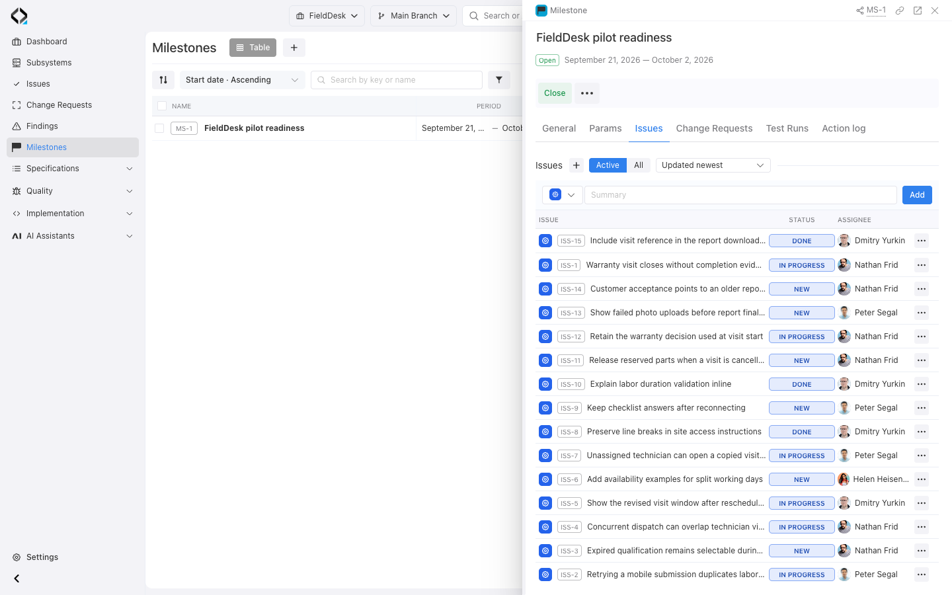Click the sort direction icon button
Screen dimensions: 952x595
point(163,80)
